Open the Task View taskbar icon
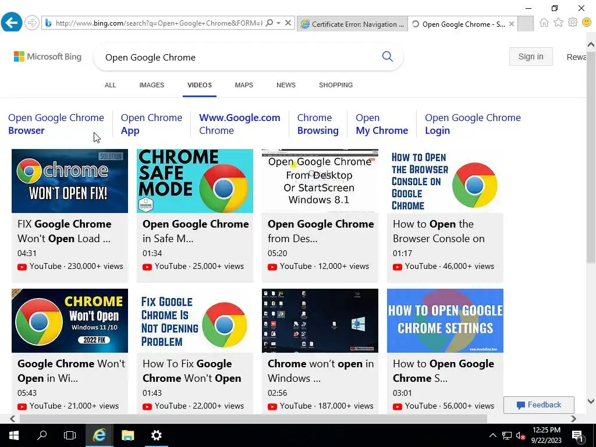 coord(70,435)
